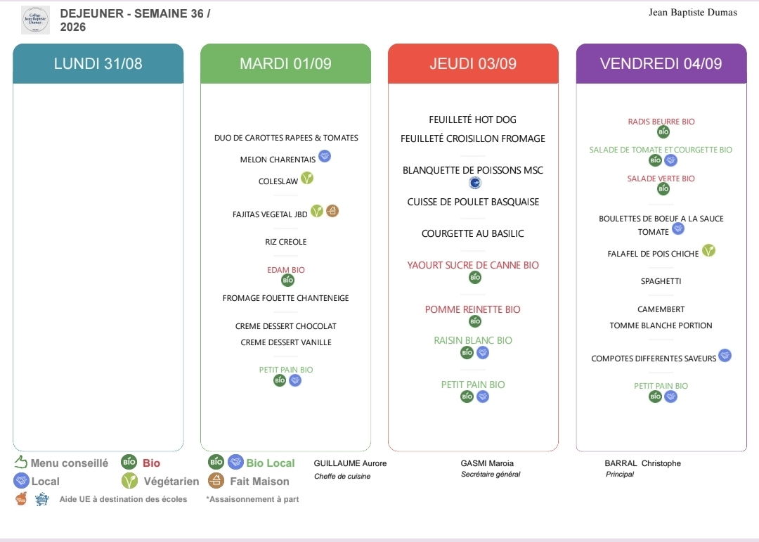Click the orange EU aid fruit icon
Image resolution: width=759 pixels, height=542 pixels.
(21, 498)
